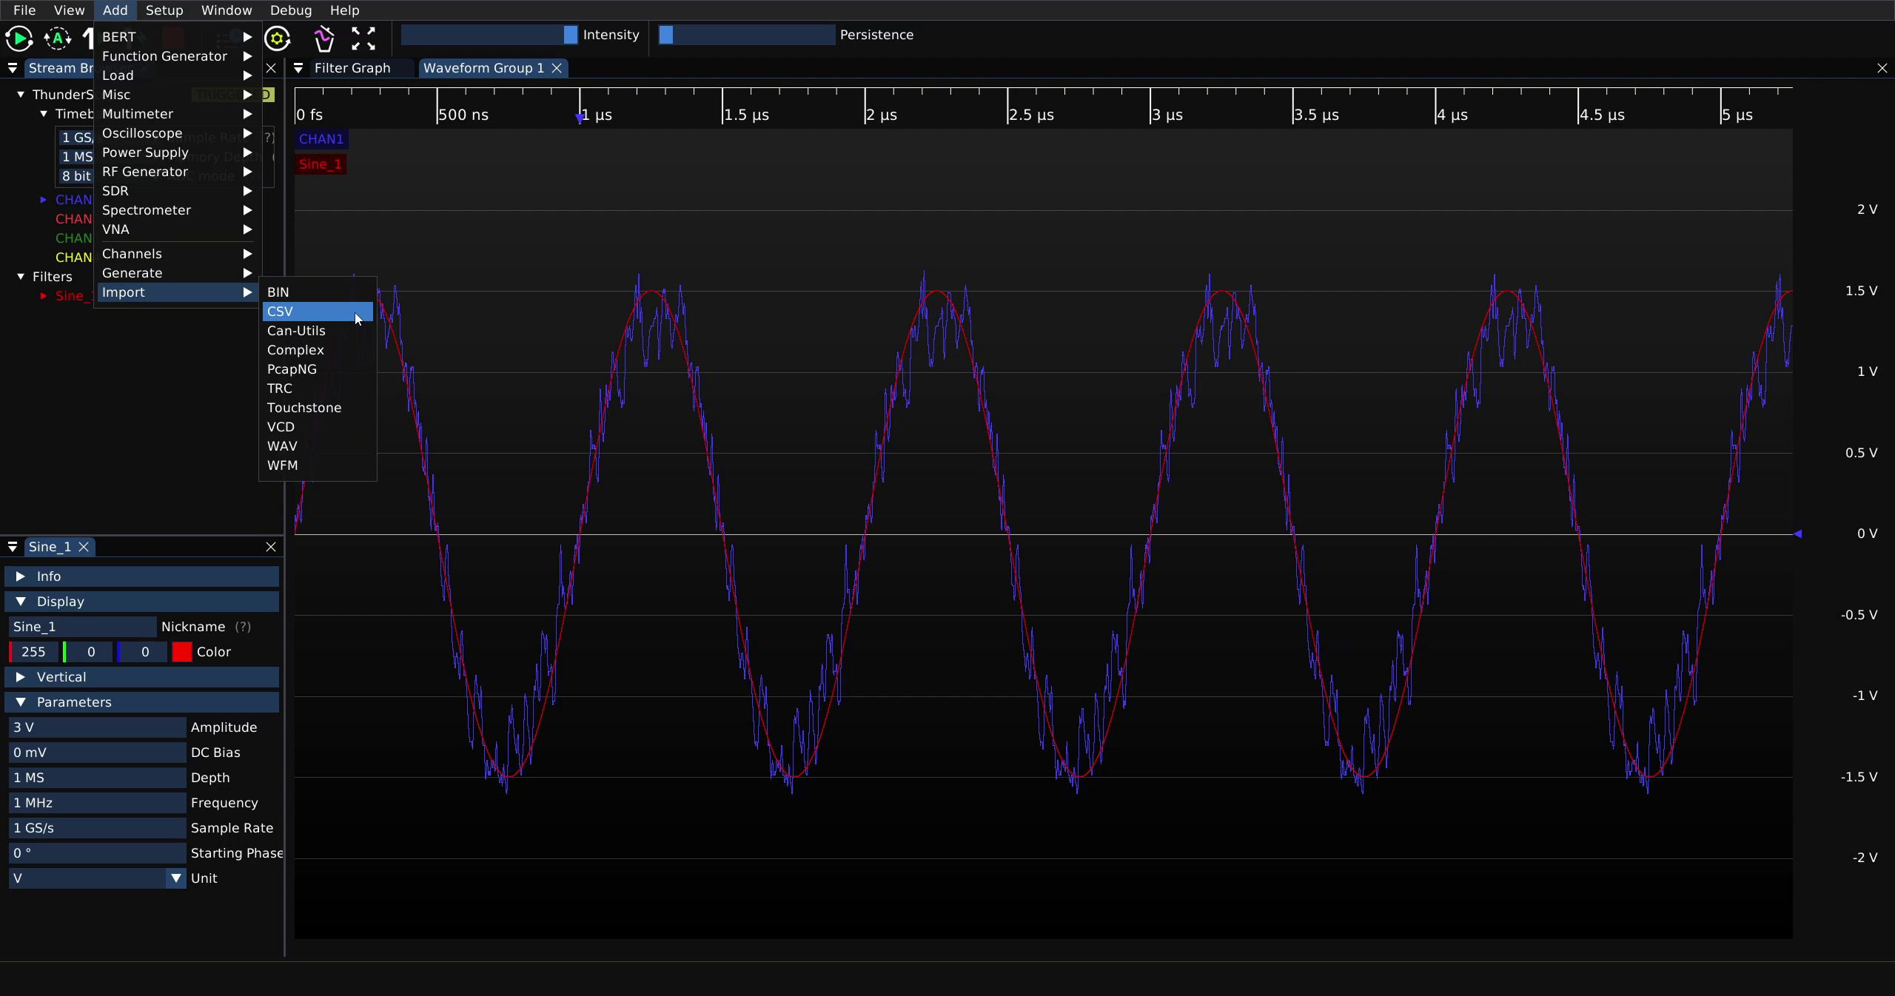Open the Filter Graph panel dock menu icon
Screen dimensions: 1895x996
(298, 68)
